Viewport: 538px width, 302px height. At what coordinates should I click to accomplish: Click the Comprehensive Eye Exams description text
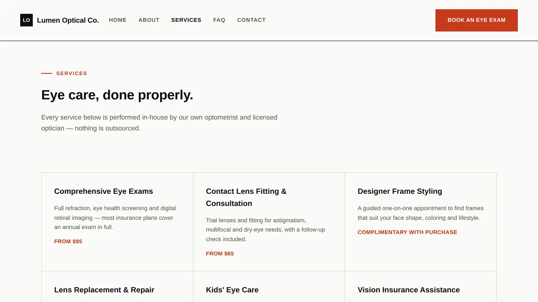(x=115, y=218)
